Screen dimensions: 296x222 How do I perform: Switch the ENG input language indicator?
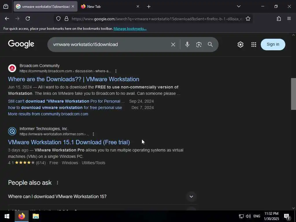257,216
